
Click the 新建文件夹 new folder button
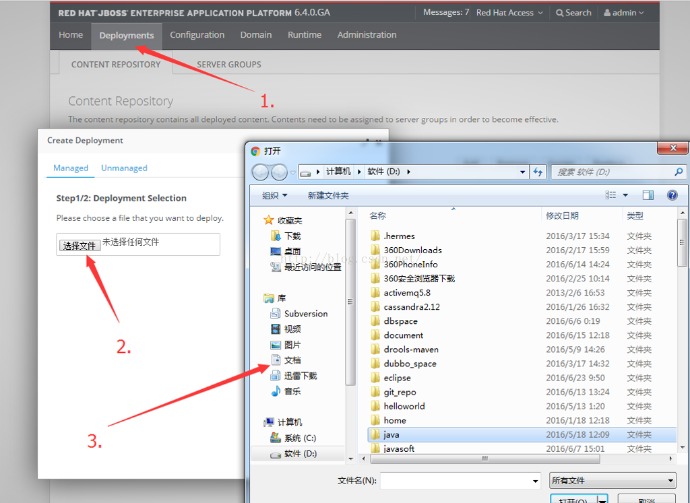click(328, 195)
